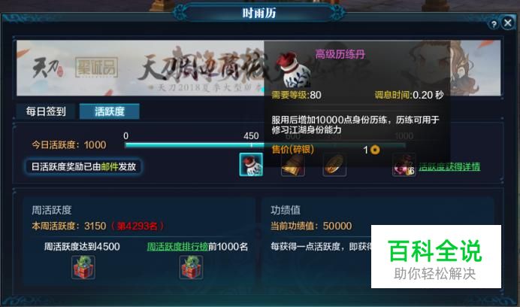Click the 日活跃度奖励已由邮件发放 button

coord(83,166)
